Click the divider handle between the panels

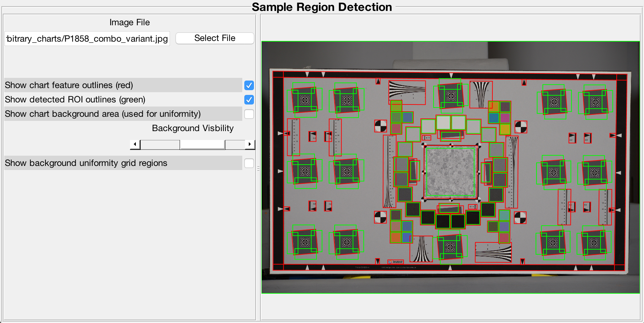(258, 168)
